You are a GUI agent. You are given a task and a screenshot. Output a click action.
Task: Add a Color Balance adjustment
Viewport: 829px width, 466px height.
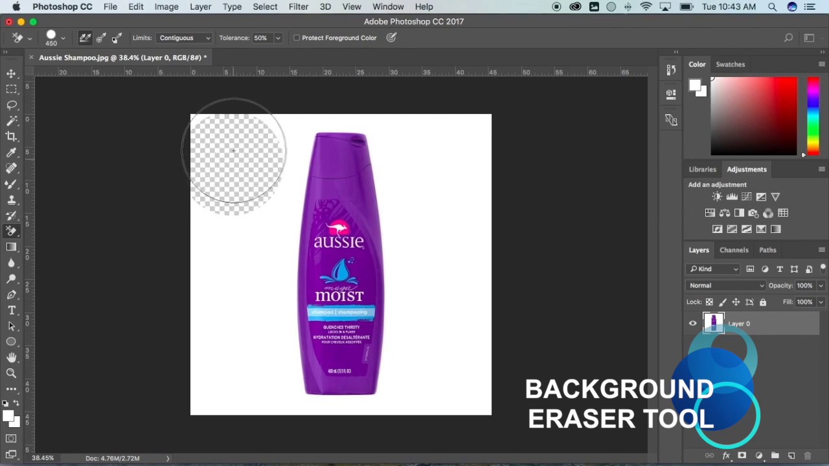725,213
